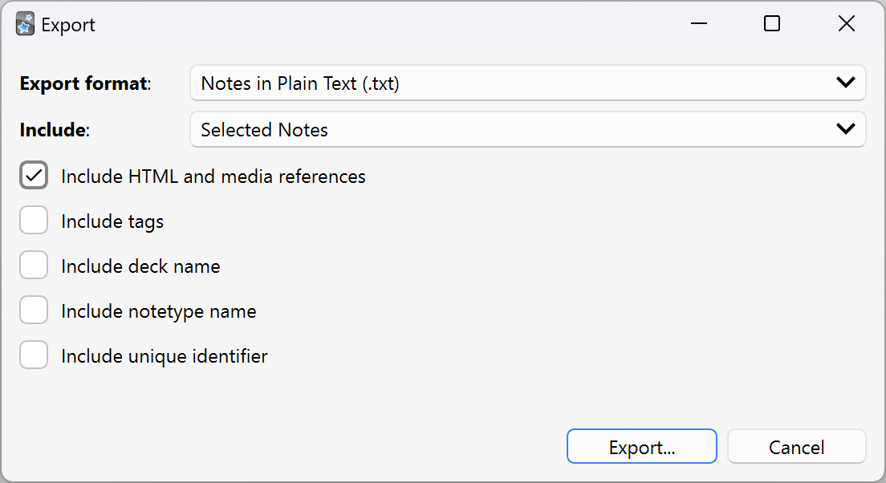Click the chevron arrow on Selected Notes combo
The image size is (886, 483).
(845, 129)
